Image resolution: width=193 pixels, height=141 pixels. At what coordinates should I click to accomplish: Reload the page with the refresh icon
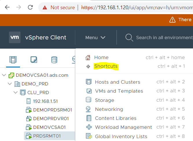coord(30,7)
